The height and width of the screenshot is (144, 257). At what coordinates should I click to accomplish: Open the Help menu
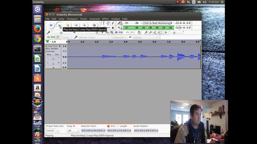125,19
